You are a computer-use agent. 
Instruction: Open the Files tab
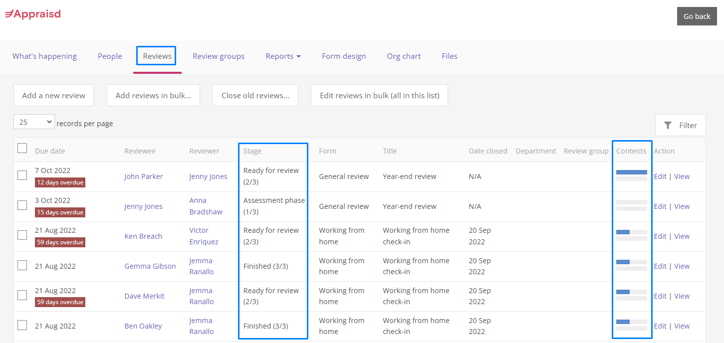tap(450, 56)
